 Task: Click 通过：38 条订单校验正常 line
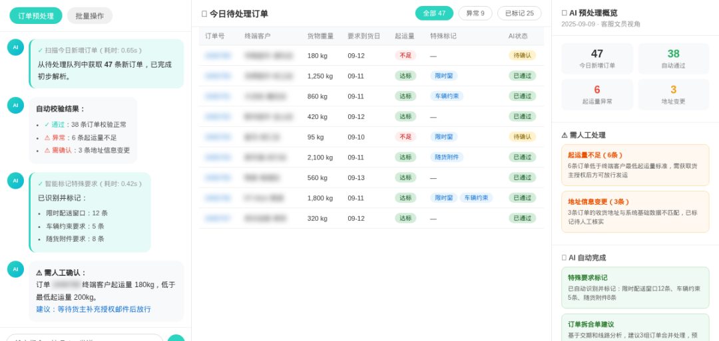(x=85, y=124)
